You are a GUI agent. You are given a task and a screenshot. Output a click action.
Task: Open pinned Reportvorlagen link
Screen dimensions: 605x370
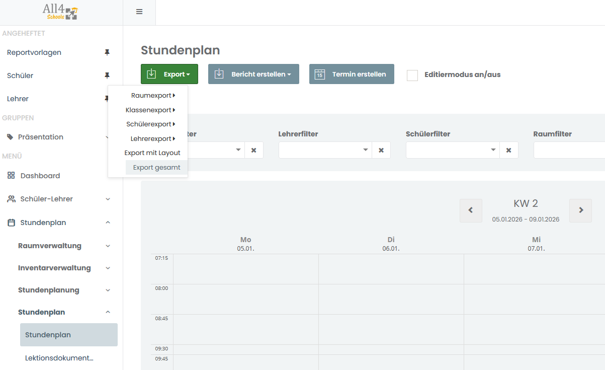(34, 52)
